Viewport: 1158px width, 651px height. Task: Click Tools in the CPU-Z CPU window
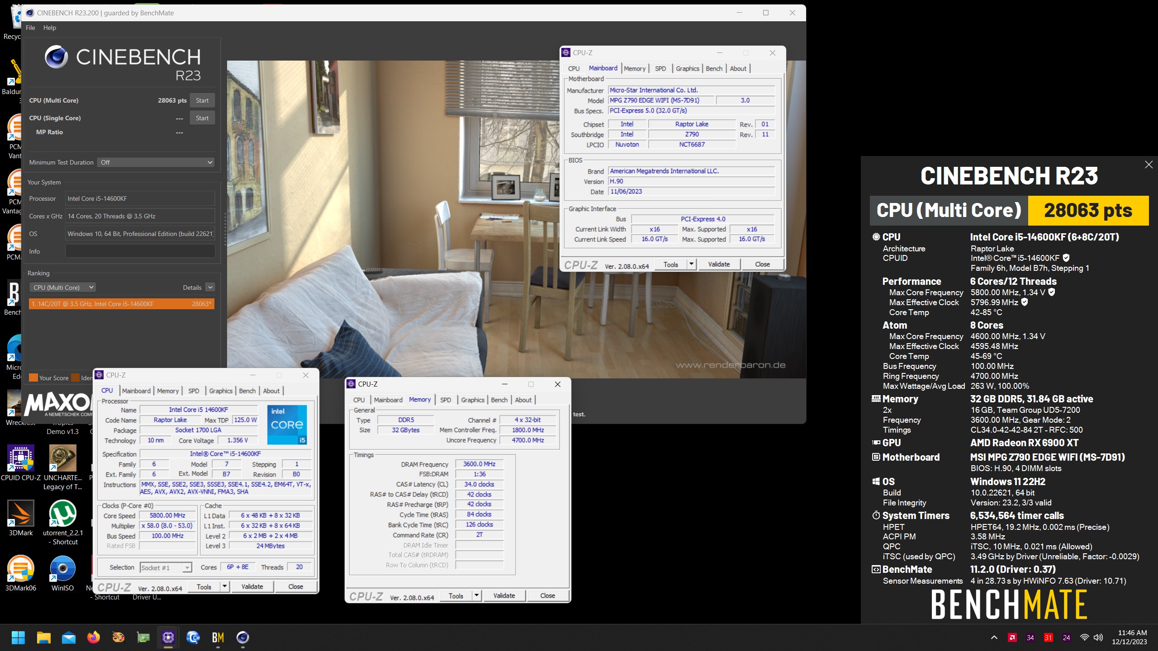[x=204, y=587]
